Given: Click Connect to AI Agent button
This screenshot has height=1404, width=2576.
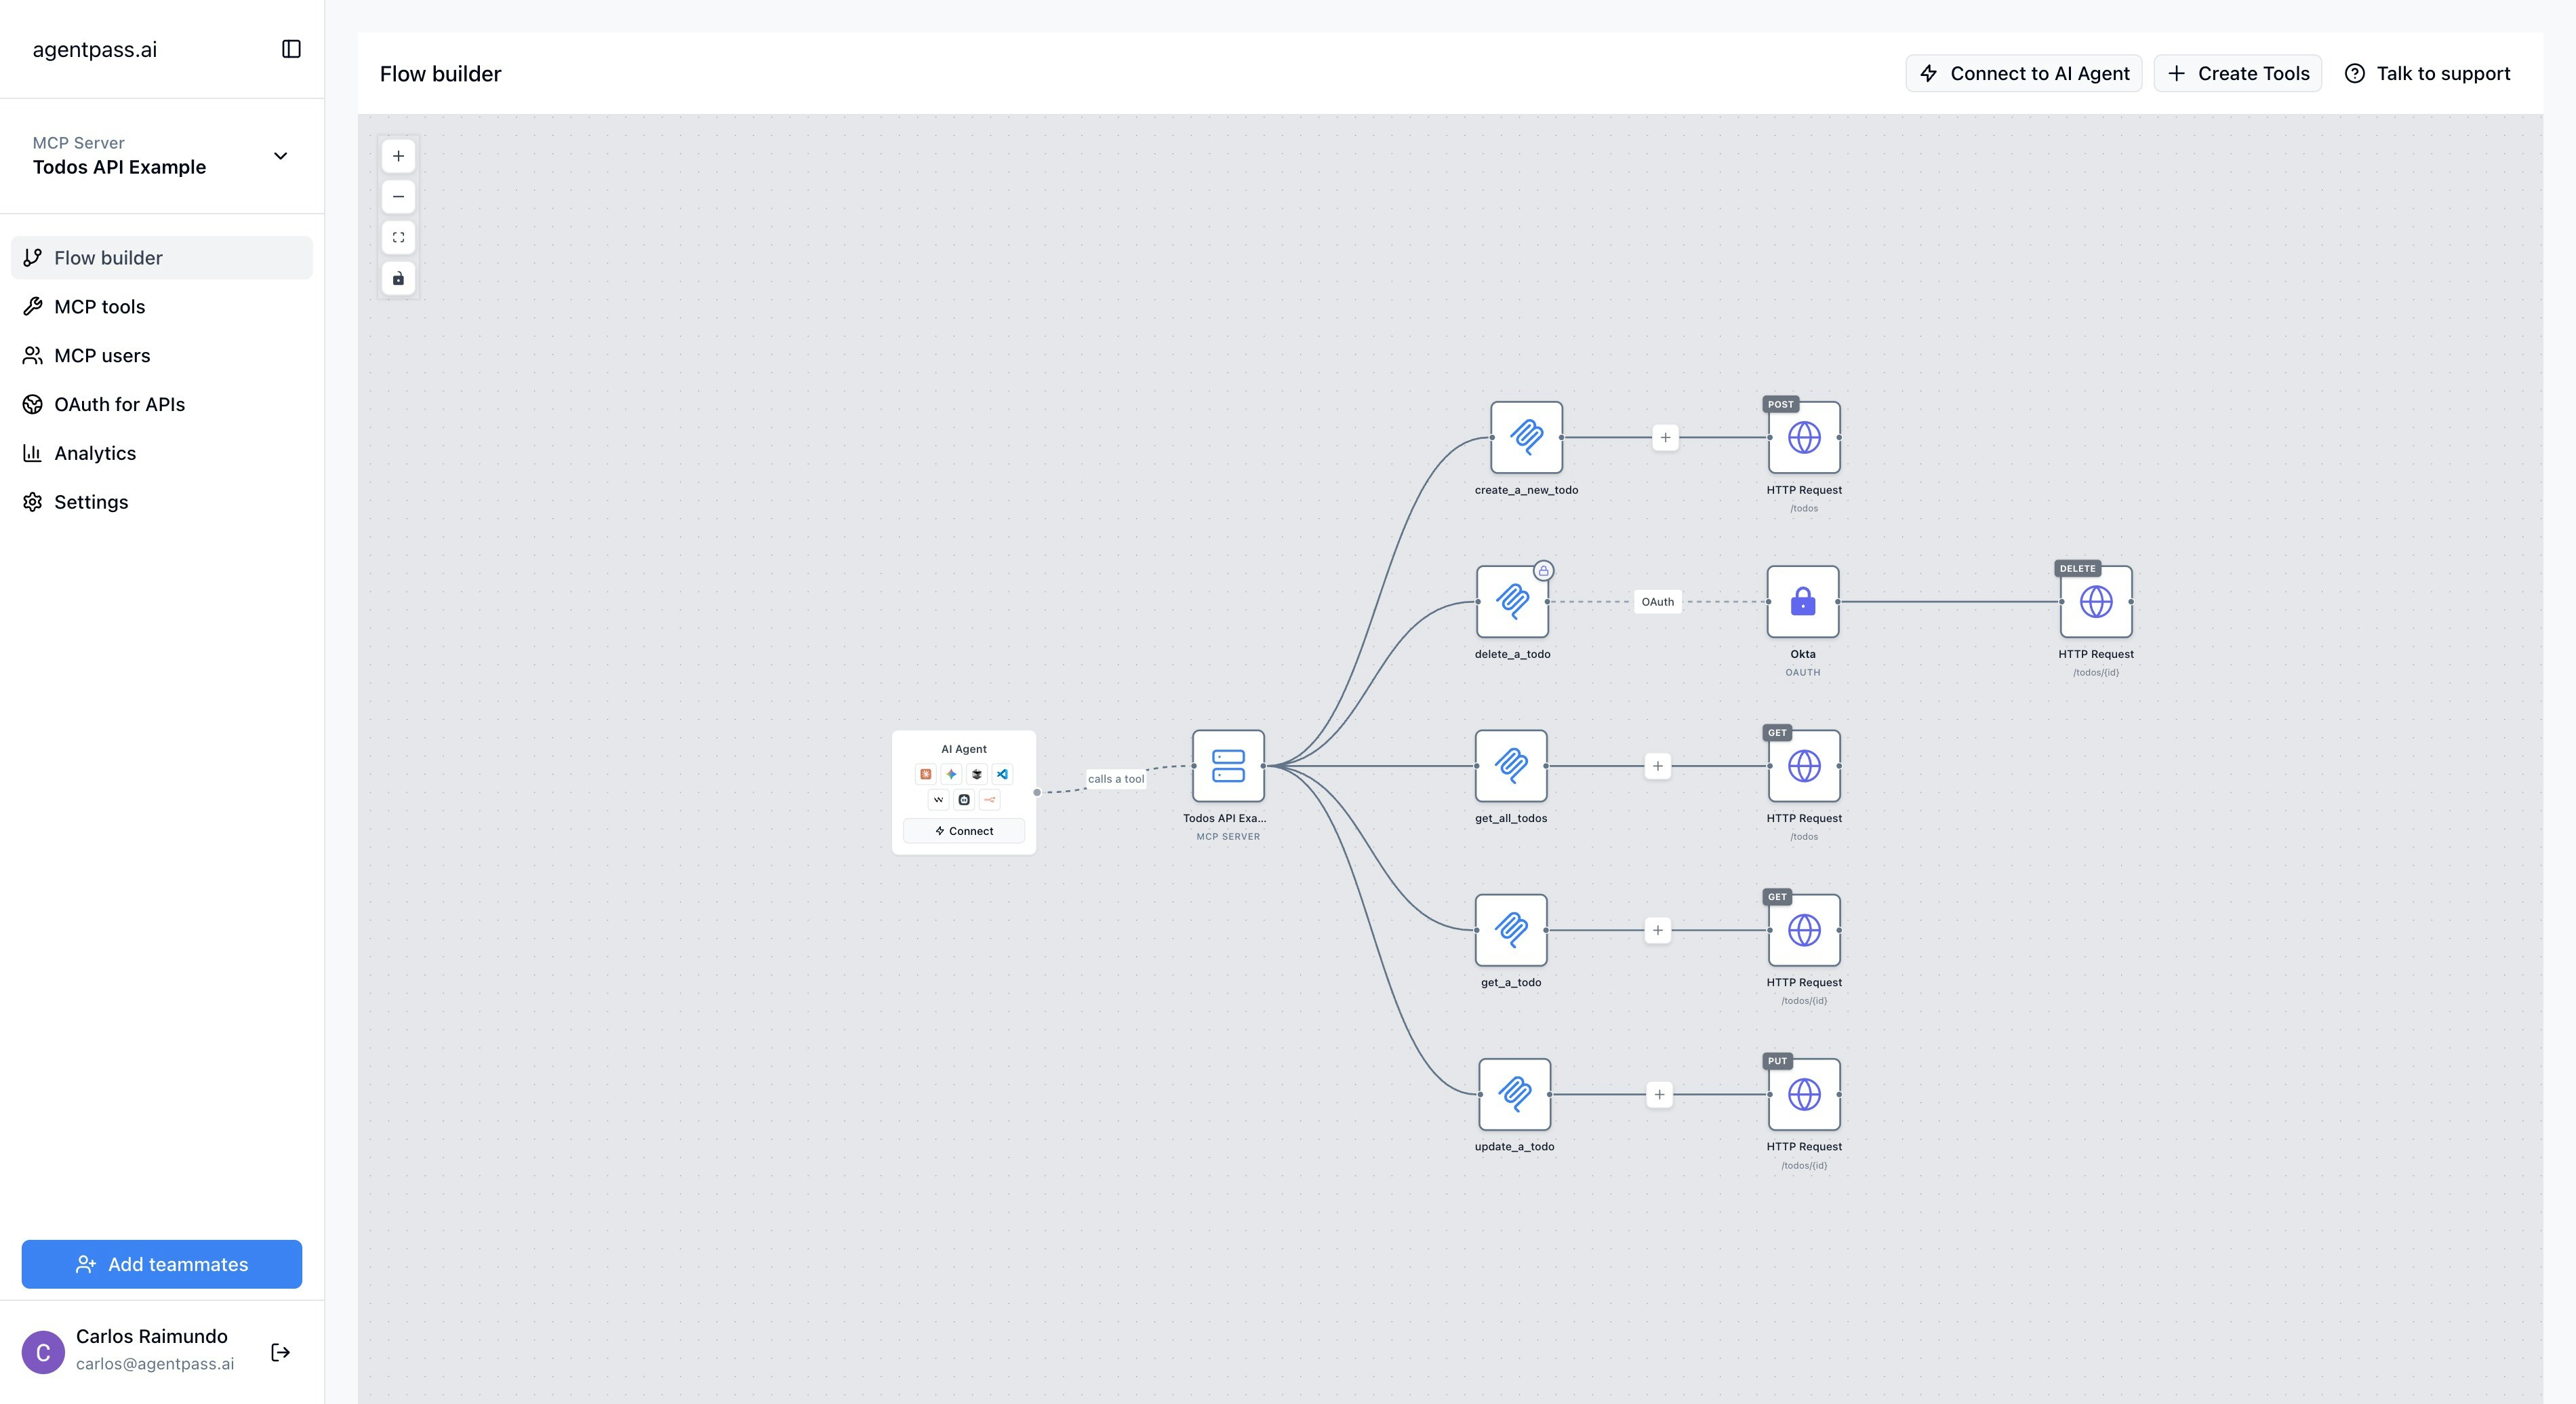Looking at the screenshot, I should click(x=2023, y=73).
